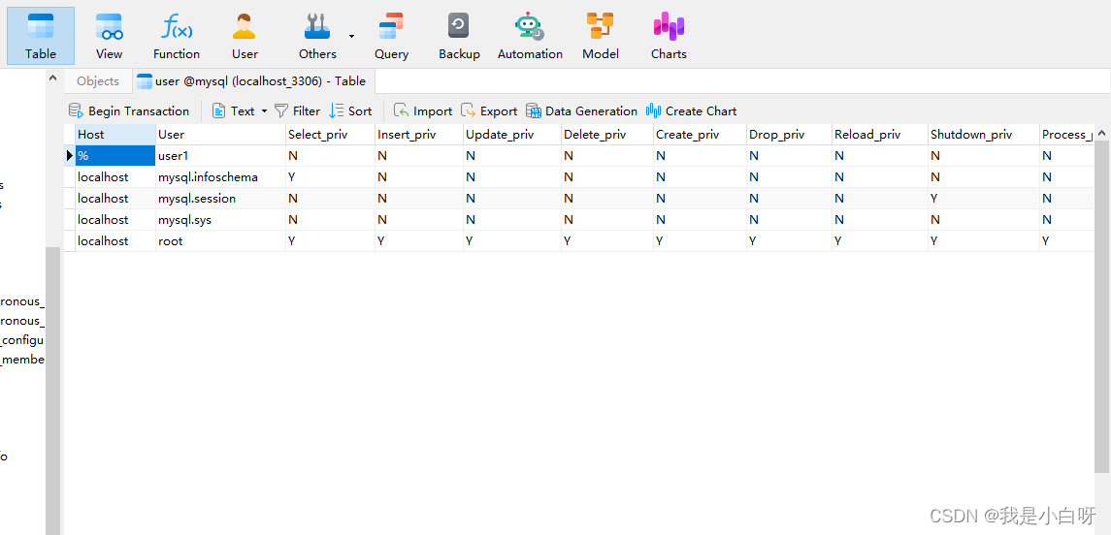Click the Shutdown_priv column header
Image resolution: width=1111 pixels, height=535 pixels.
984,135
